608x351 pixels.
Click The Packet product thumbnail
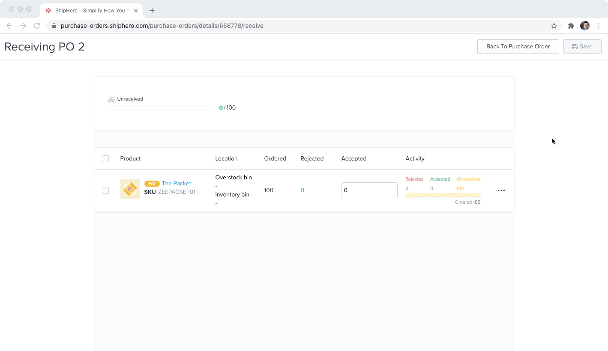[x=130, y=189]
